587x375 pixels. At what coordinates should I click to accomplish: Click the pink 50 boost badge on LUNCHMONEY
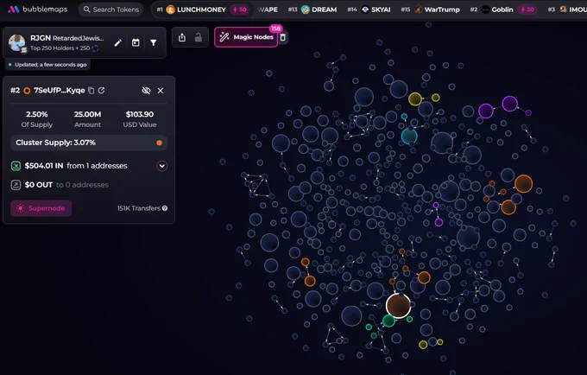pyautogui.click(x=240, y=10)
